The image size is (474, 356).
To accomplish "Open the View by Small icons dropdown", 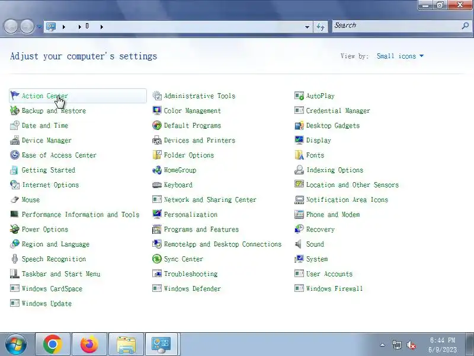I will coord(400,56).
